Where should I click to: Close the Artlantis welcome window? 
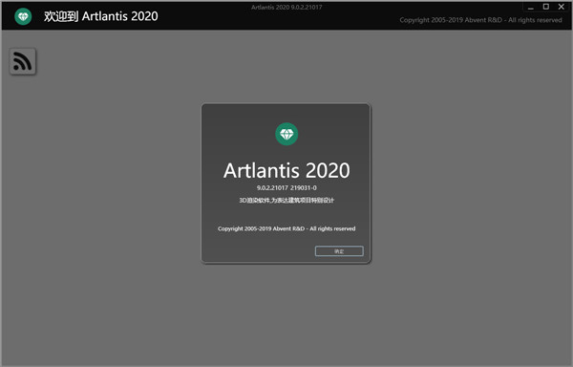pos(562,7)
